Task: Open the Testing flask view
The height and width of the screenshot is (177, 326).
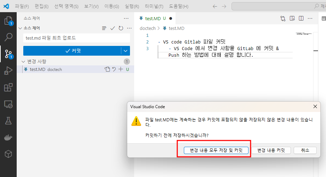Action: pyautogui.click(x=8, y=121)
